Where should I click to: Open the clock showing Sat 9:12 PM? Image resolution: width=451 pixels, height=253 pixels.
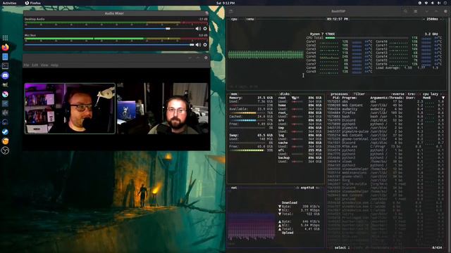pyautogui.click(x=225, y=3)
